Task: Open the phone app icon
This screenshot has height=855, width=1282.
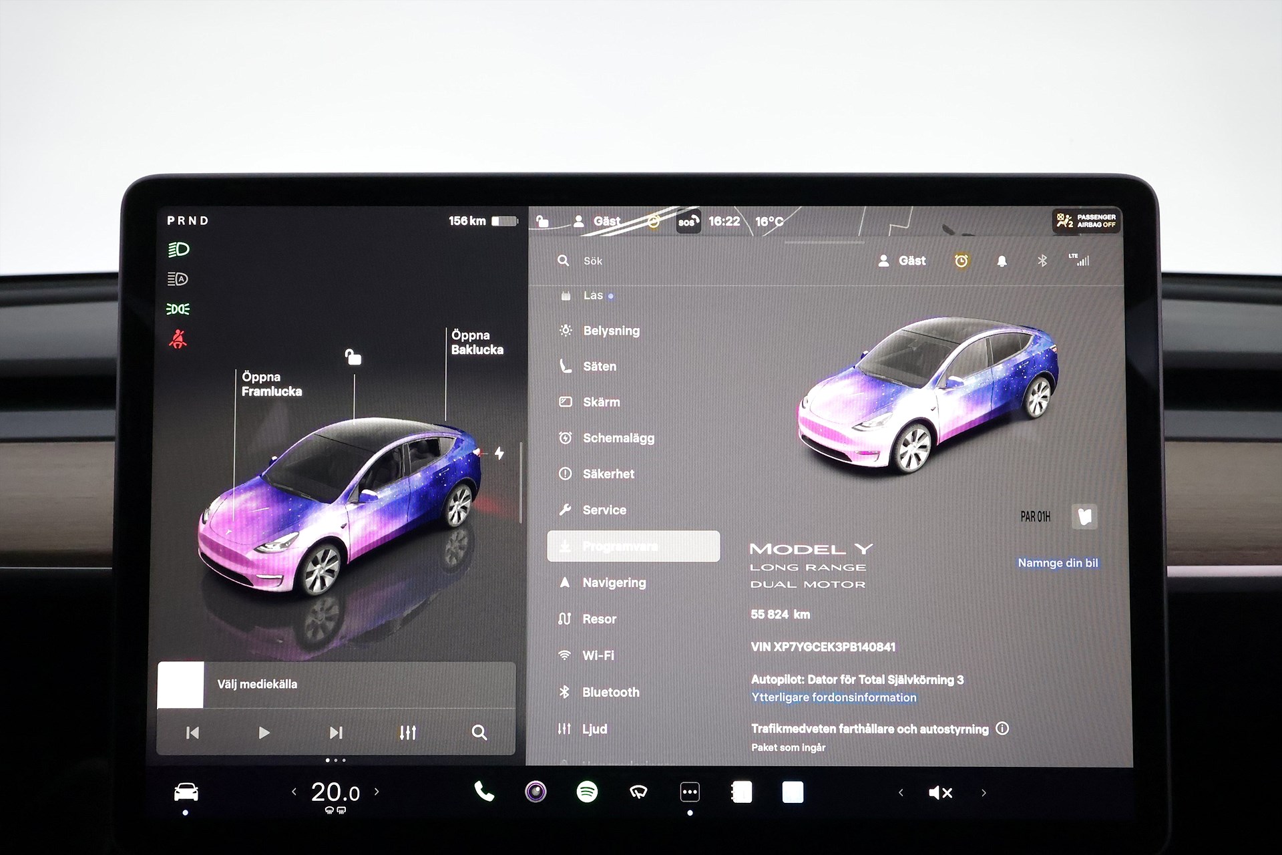Action: 484,792
